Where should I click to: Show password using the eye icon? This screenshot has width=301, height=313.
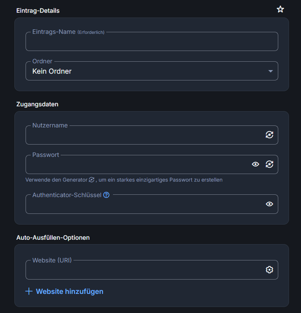pyautogui.click(x=255, y=164)
